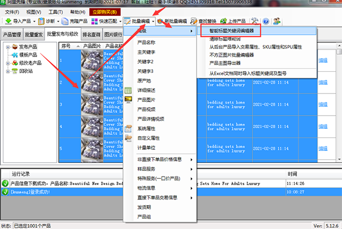
Task: Click the green check icon on download success log row
Action: (x=5, y=183)
